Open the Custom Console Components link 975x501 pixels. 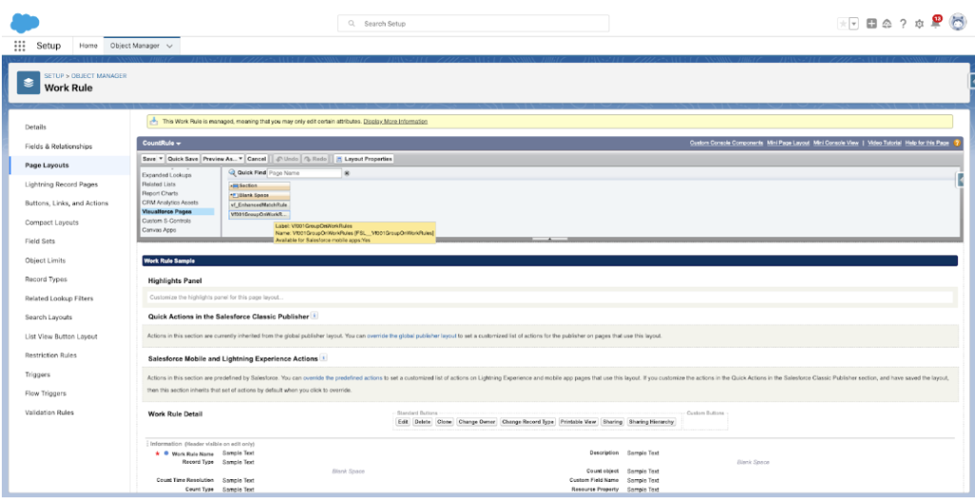[x=726, y=143]
